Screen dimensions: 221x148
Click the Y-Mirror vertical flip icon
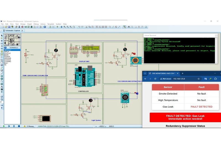[2, 108]
